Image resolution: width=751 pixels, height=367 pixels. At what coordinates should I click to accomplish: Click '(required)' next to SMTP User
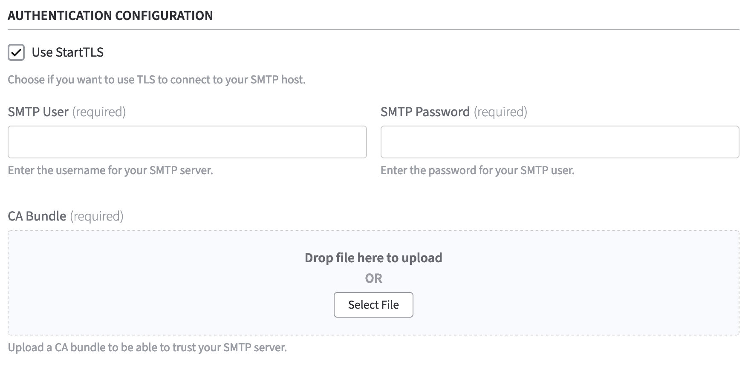(x=99, y=112)
